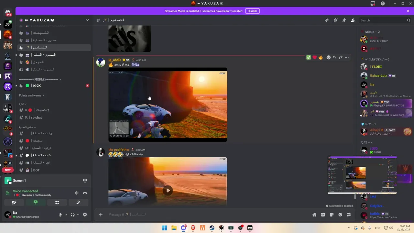414x233 pixels.
Task: Open headphone output options arrow
Action: pos(78,215)
